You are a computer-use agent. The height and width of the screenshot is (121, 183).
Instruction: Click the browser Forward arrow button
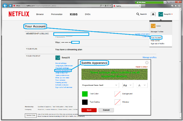[10, 5]
